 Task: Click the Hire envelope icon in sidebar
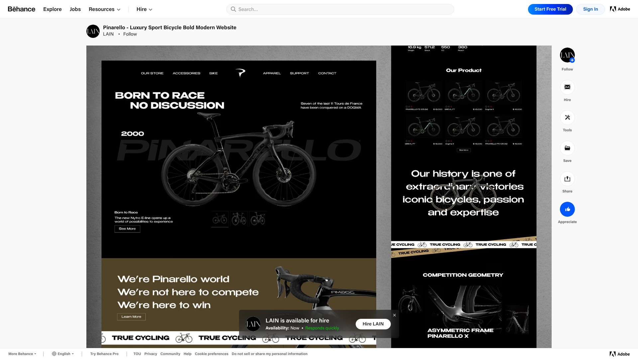click(567, 87)
